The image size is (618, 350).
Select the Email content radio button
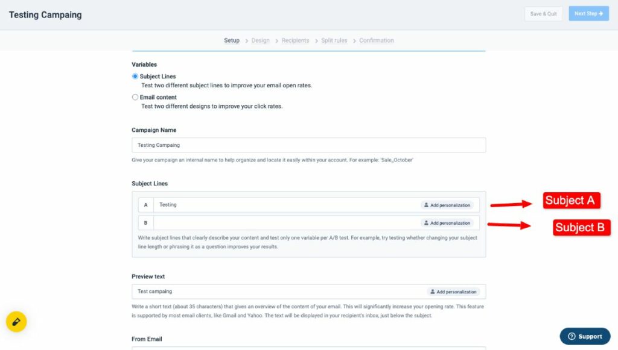tap(135, 97)
